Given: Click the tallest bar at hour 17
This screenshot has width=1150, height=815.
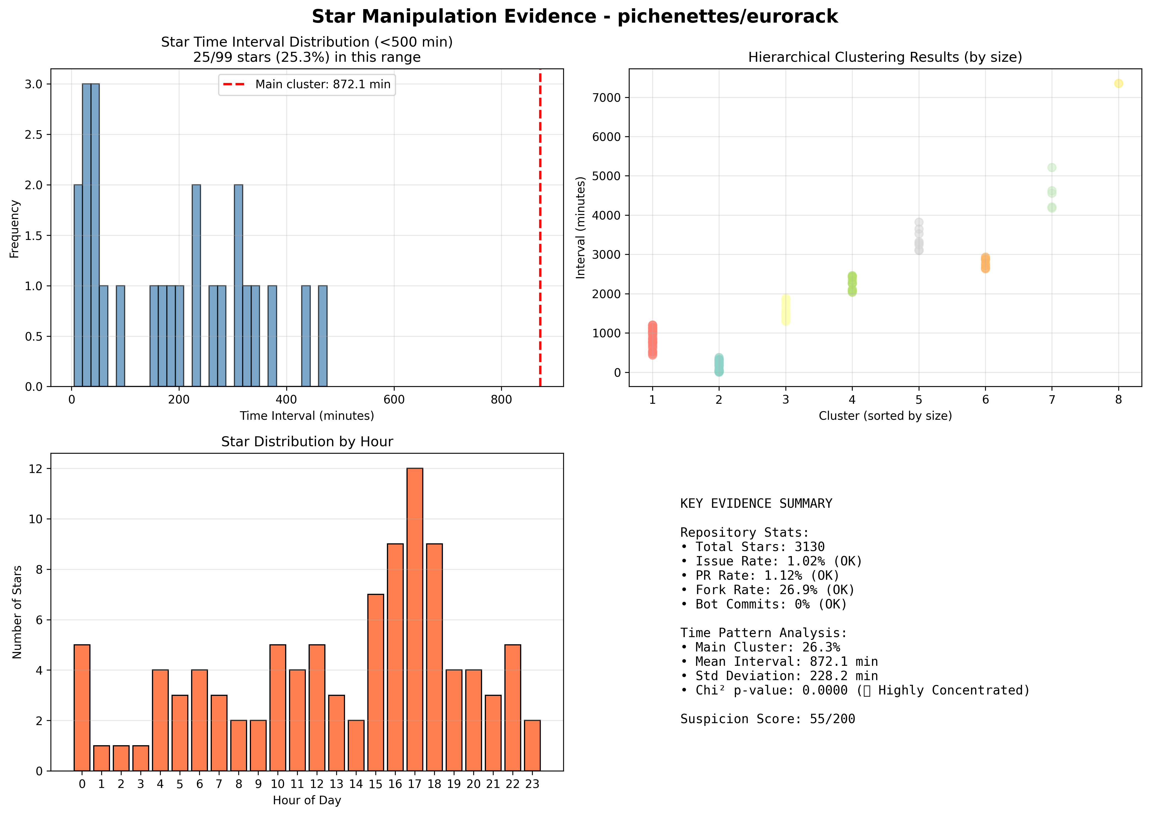Looking at the screenshot, I should (414, 619).
